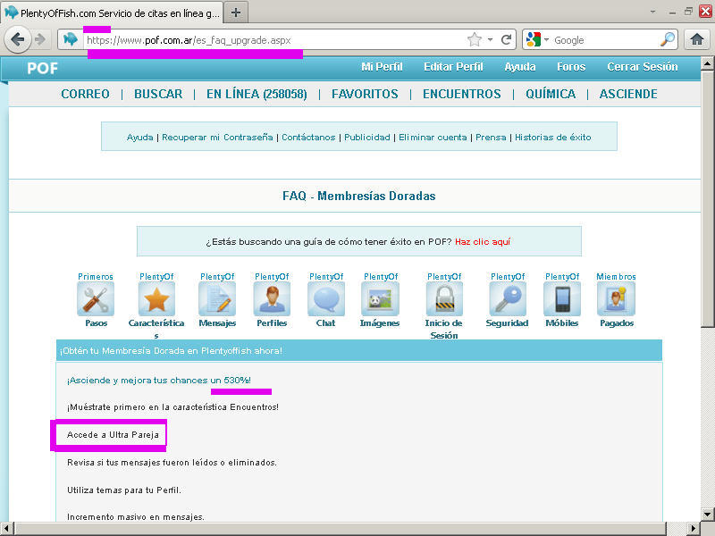Click FAQ - Membresías Doradas heading
Image resolution: width=715 pixels, height=536 pixels.
[359, 196]
